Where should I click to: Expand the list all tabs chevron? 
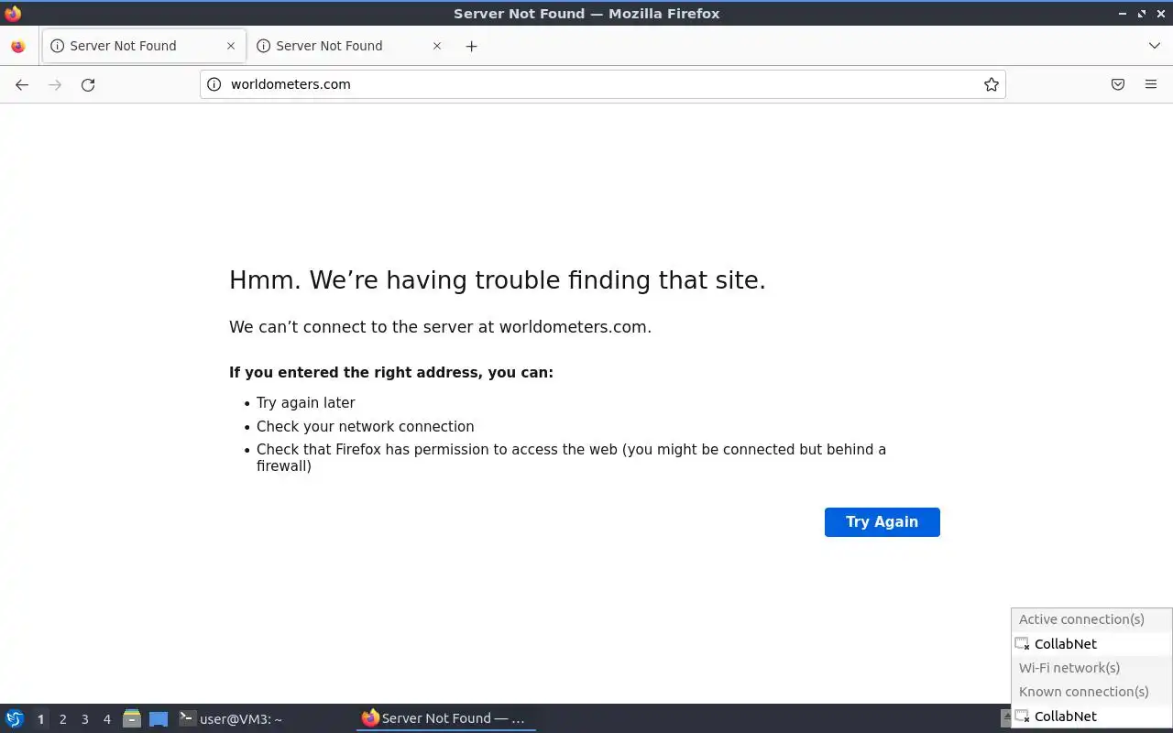[1154, 46]
